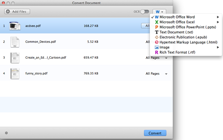Click the orange PowerPoint P icon
Viewport: 223px width, 140px height.
156,27
